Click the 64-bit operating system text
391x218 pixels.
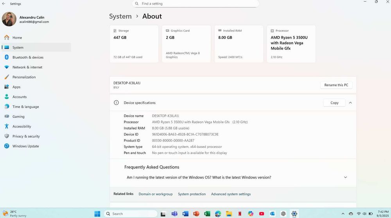tap(187, 147)
